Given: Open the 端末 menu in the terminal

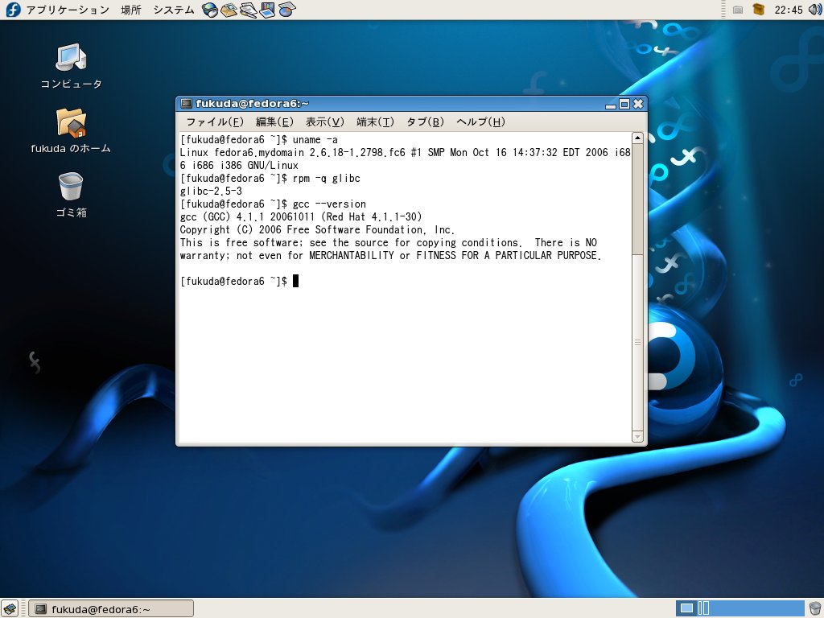Looking at the screenshot, I should point(373,122).
